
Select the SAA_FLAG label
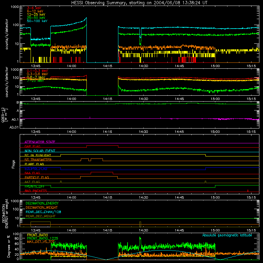coord(32,173)
